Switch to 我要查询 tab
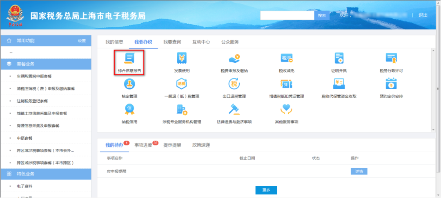This screenshot has height=198, width=441. 172,42
